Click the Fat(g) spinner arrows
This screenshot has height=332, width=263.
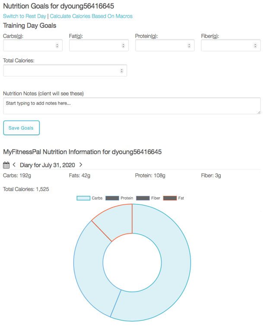click(124, 45)
